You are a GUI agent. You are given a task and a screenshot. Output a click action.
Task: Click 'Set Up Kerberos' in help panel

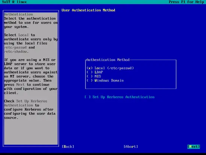32,101
